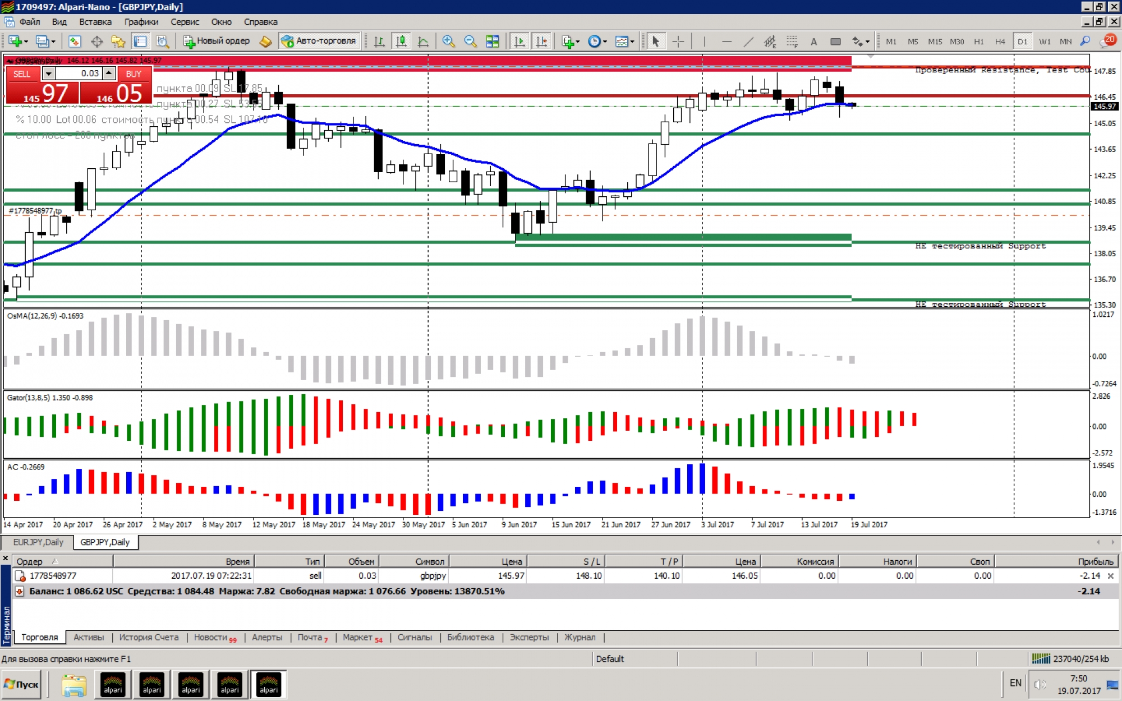Open the Сервис menu

click(x=185, y=22)
